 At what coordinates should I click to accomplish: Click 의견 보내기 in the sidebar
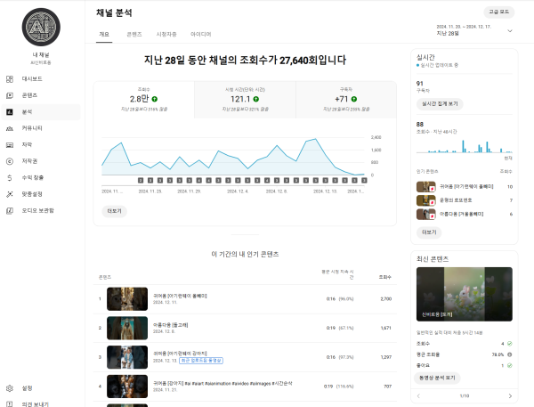click(x=35, y=403)
